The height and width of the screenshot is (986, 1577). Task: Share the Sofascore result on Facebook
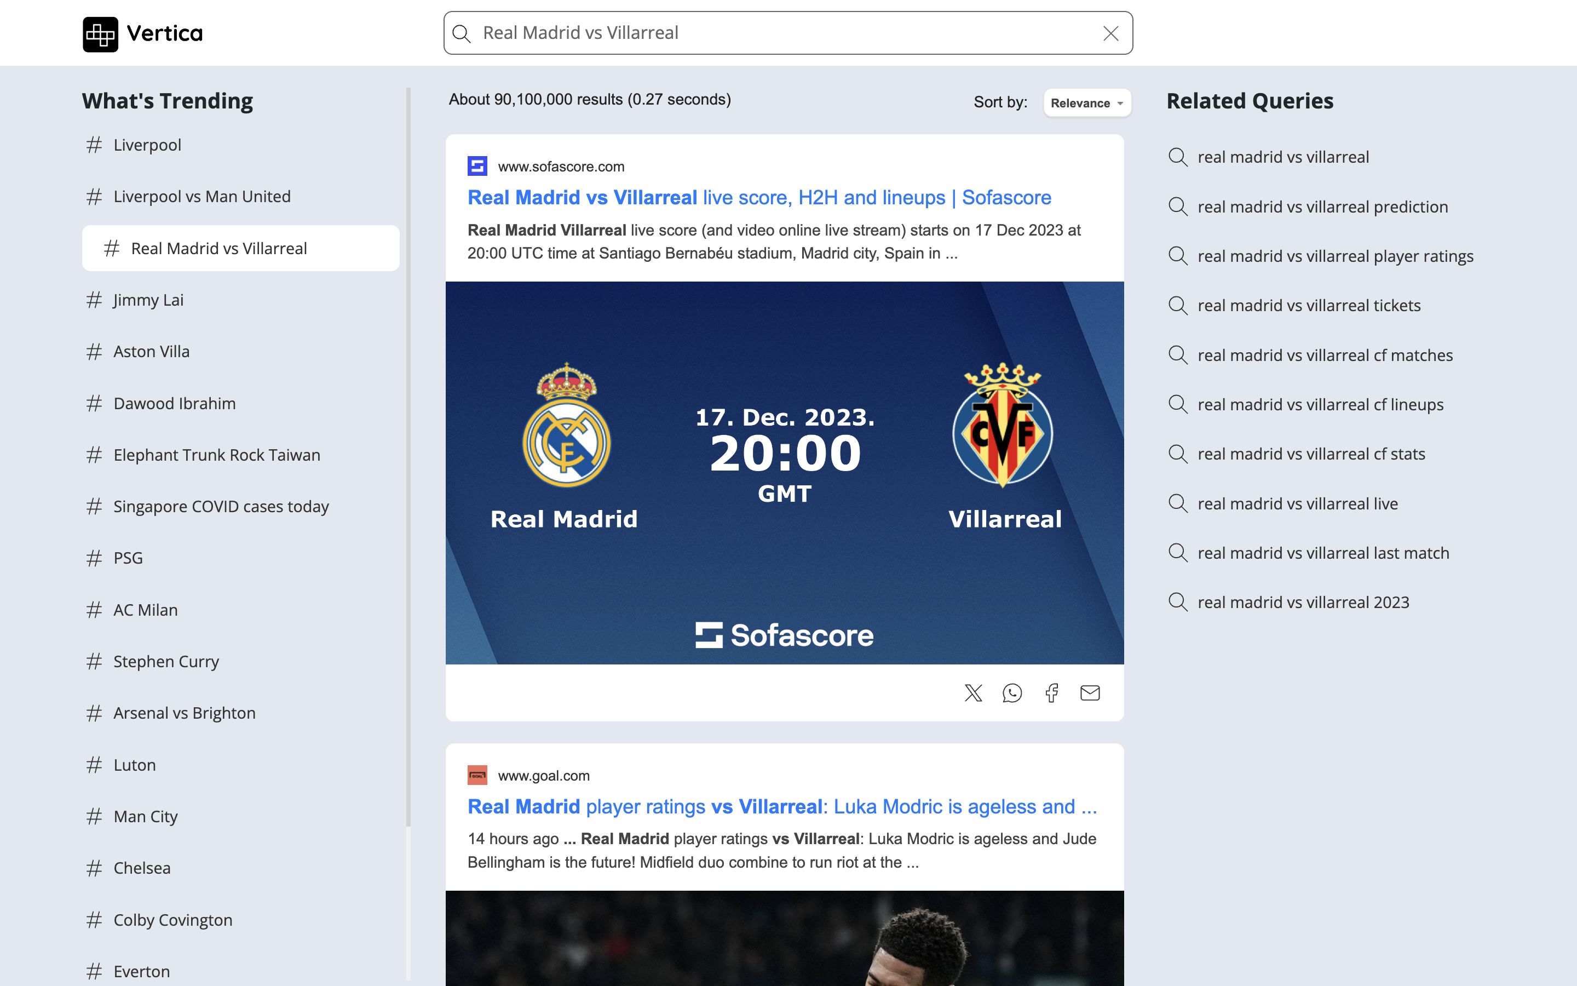coord(1051,692)
